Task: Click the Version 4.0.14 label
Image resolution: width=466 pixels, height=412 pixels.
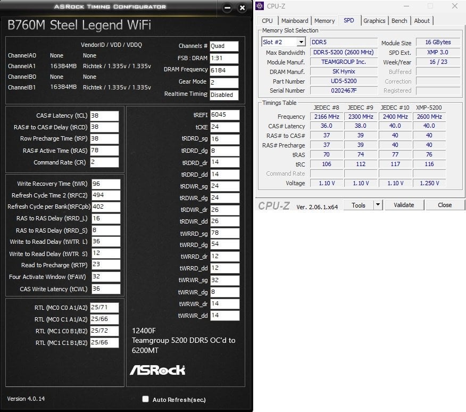Action: (26, 399)
